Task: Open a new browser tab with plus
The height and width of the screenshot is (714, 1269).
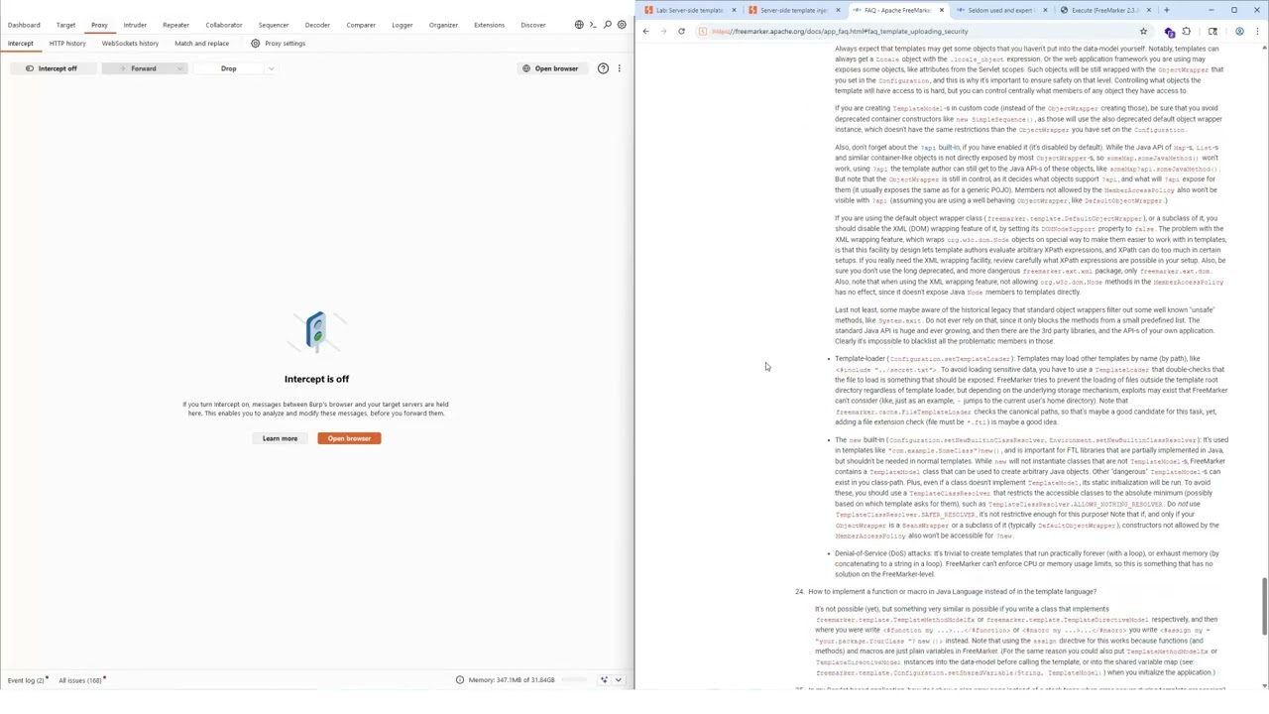Action: tap(1166, 10)
